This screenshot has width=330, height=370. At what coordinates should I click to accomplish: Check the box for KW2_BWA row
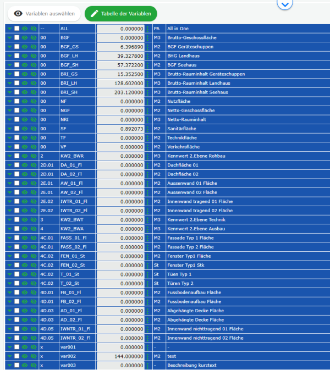coord(16,229)
